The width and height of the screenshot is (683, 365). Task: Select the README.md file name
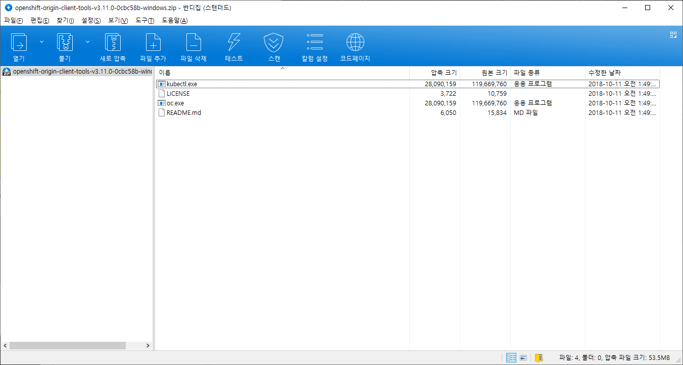click(184, 113)
